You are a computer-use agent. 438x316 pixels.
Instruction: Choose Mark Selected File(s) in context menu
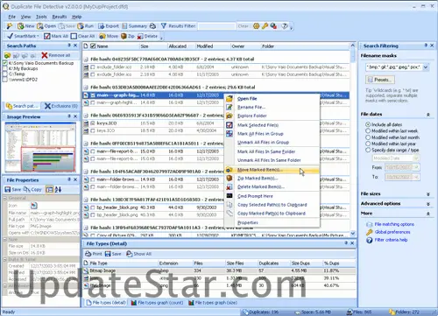pos(272,125)
